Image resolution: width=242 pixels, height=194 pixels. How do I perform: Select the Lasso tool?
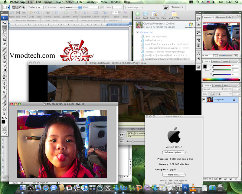[x=4, y=32]
